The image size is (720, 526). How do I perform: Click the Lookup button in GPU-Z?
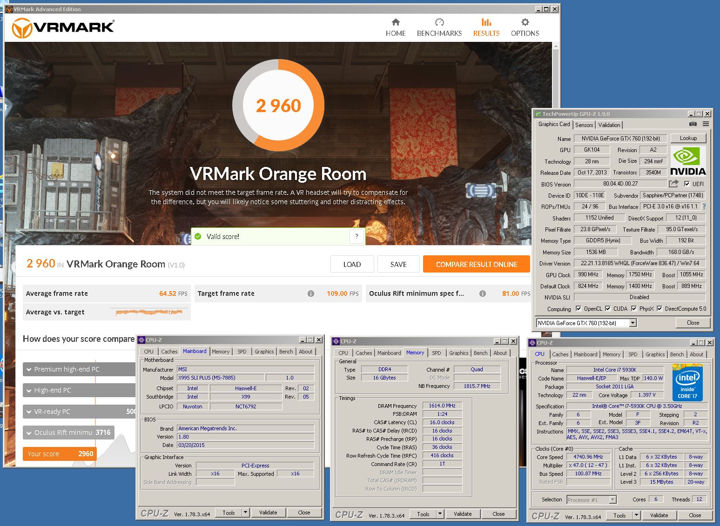point(688,138)
